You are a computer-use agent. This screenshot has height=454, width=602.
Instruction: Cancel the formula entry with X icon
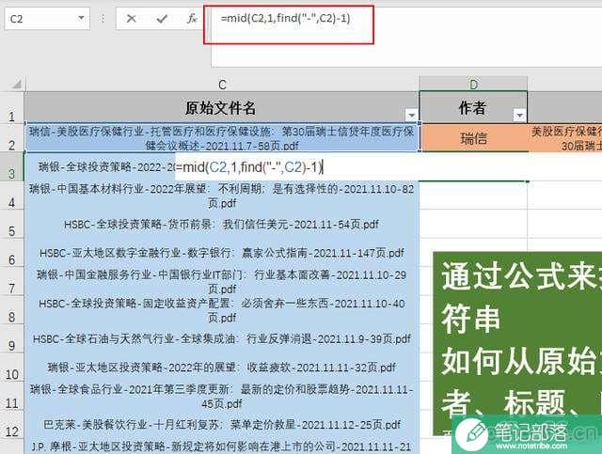[131, 18]
